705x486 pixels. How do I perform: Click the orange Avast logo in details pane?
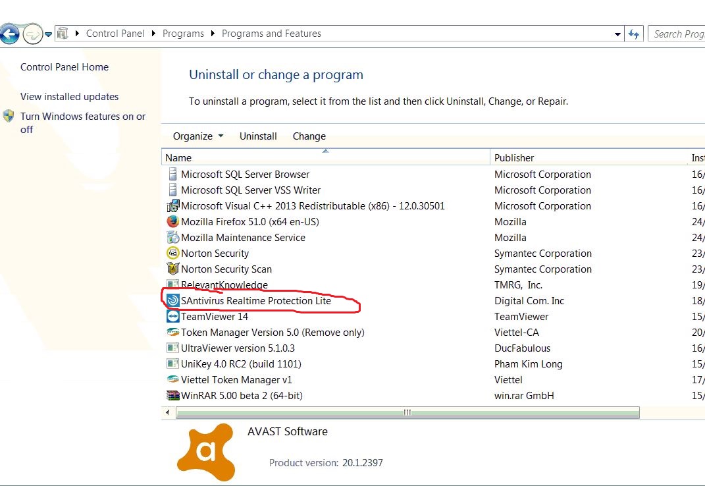(x=207, y=452)
